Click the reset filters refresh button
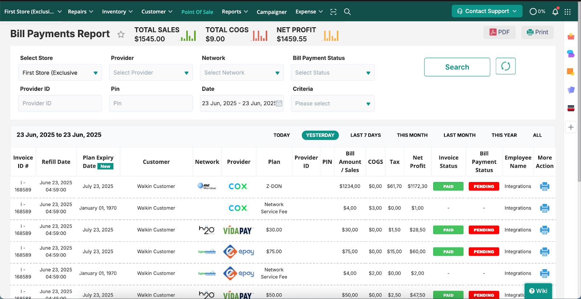The height and width of the screenshot is (299, 581). (505, 66)
